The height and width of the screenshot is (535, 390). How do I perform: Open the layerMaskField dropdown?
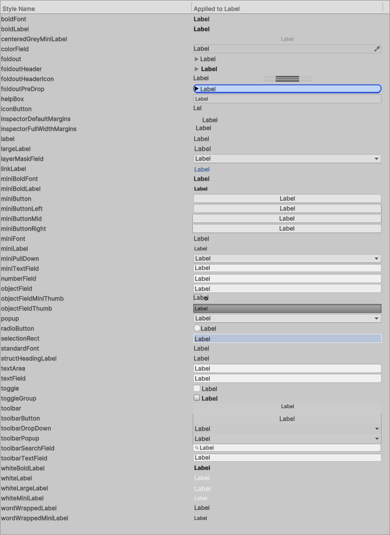point(377,159)
